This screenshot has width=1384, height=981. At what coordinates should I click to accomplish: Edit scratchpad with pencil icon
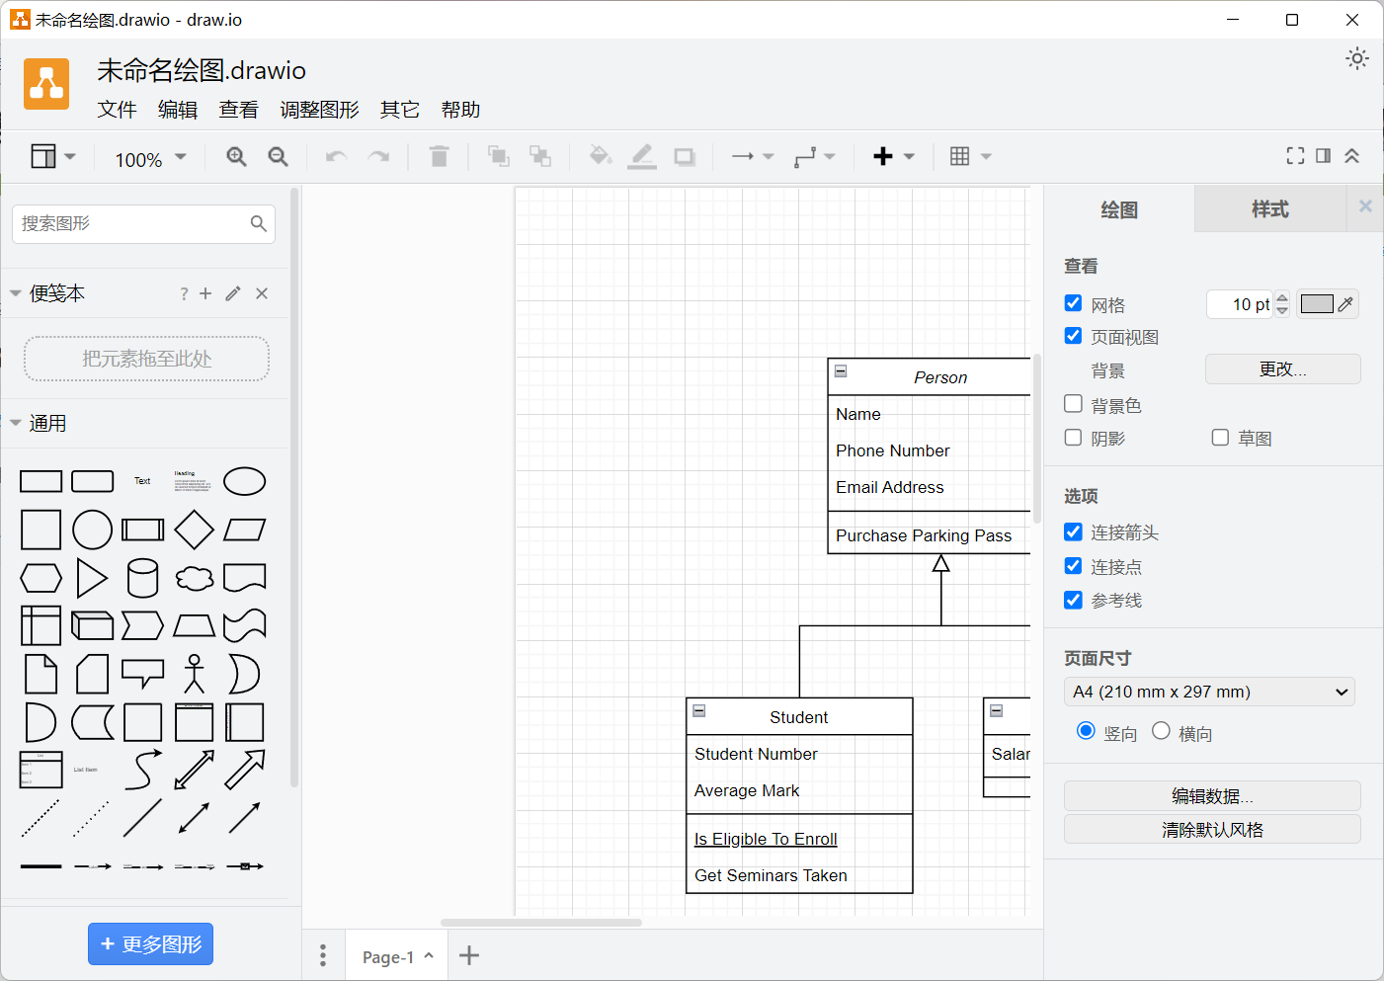click(x=233, y=293)
